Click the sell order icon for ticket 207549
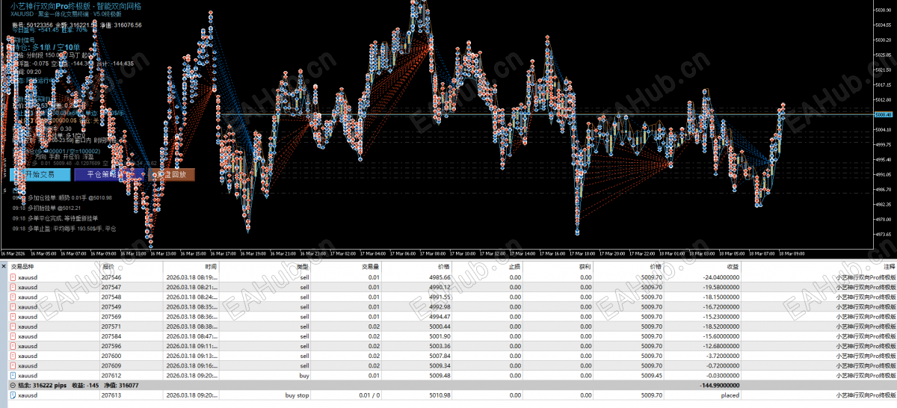The width and height of the screenshot is (897, 408). [x=13, y=306]
